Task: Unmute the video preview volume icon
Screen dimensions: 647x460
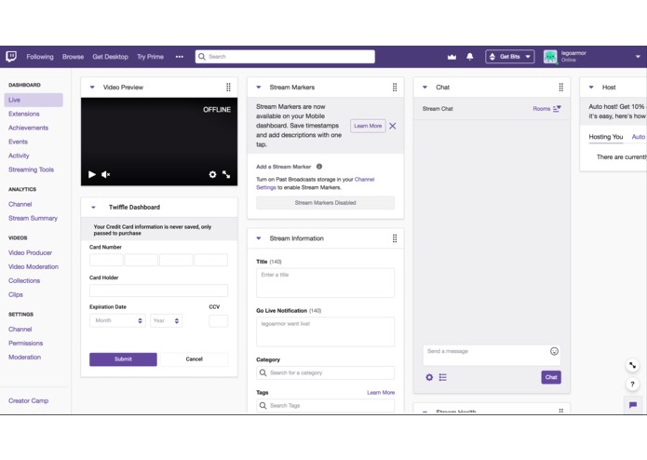Action: click(x=105, y=174)
